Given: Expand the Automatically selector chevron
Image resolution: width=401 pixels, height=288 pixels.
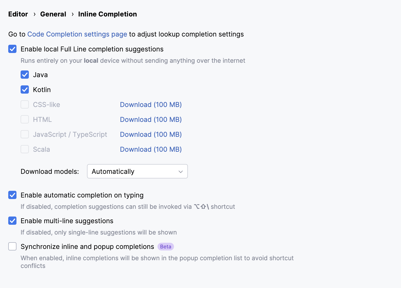Looking at the screenshot, I should (x=180, y=171).
